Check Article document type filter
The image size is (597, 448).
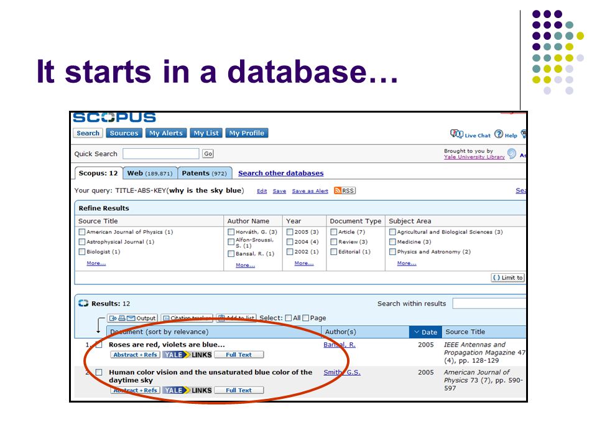pyautogui.click(x=333, y=231)
